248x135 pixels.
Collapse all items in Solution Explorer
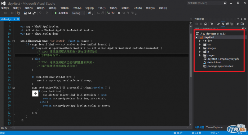(227, 24)
